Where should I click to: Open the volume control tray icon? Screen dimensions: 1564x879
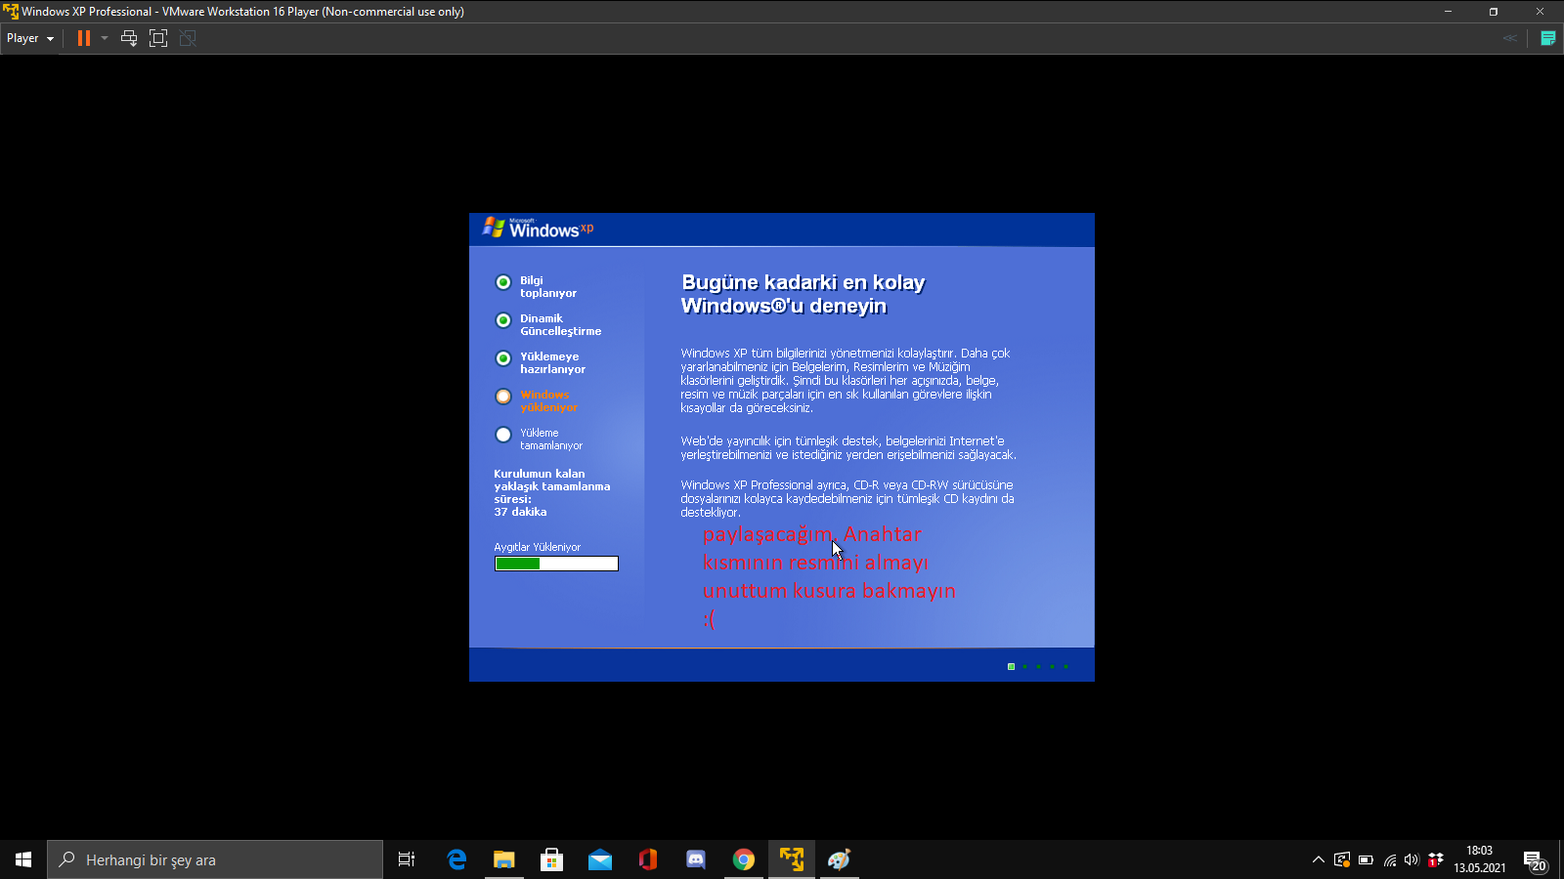point(1412,859)
